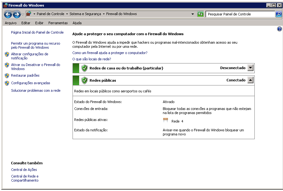Click the Firewall do Windows title bar icon

tap(5, 5)
